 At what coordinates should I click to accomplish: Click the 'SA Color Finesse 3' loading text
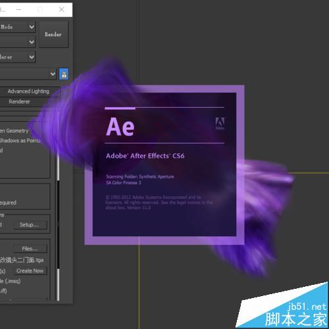point(124,182)
